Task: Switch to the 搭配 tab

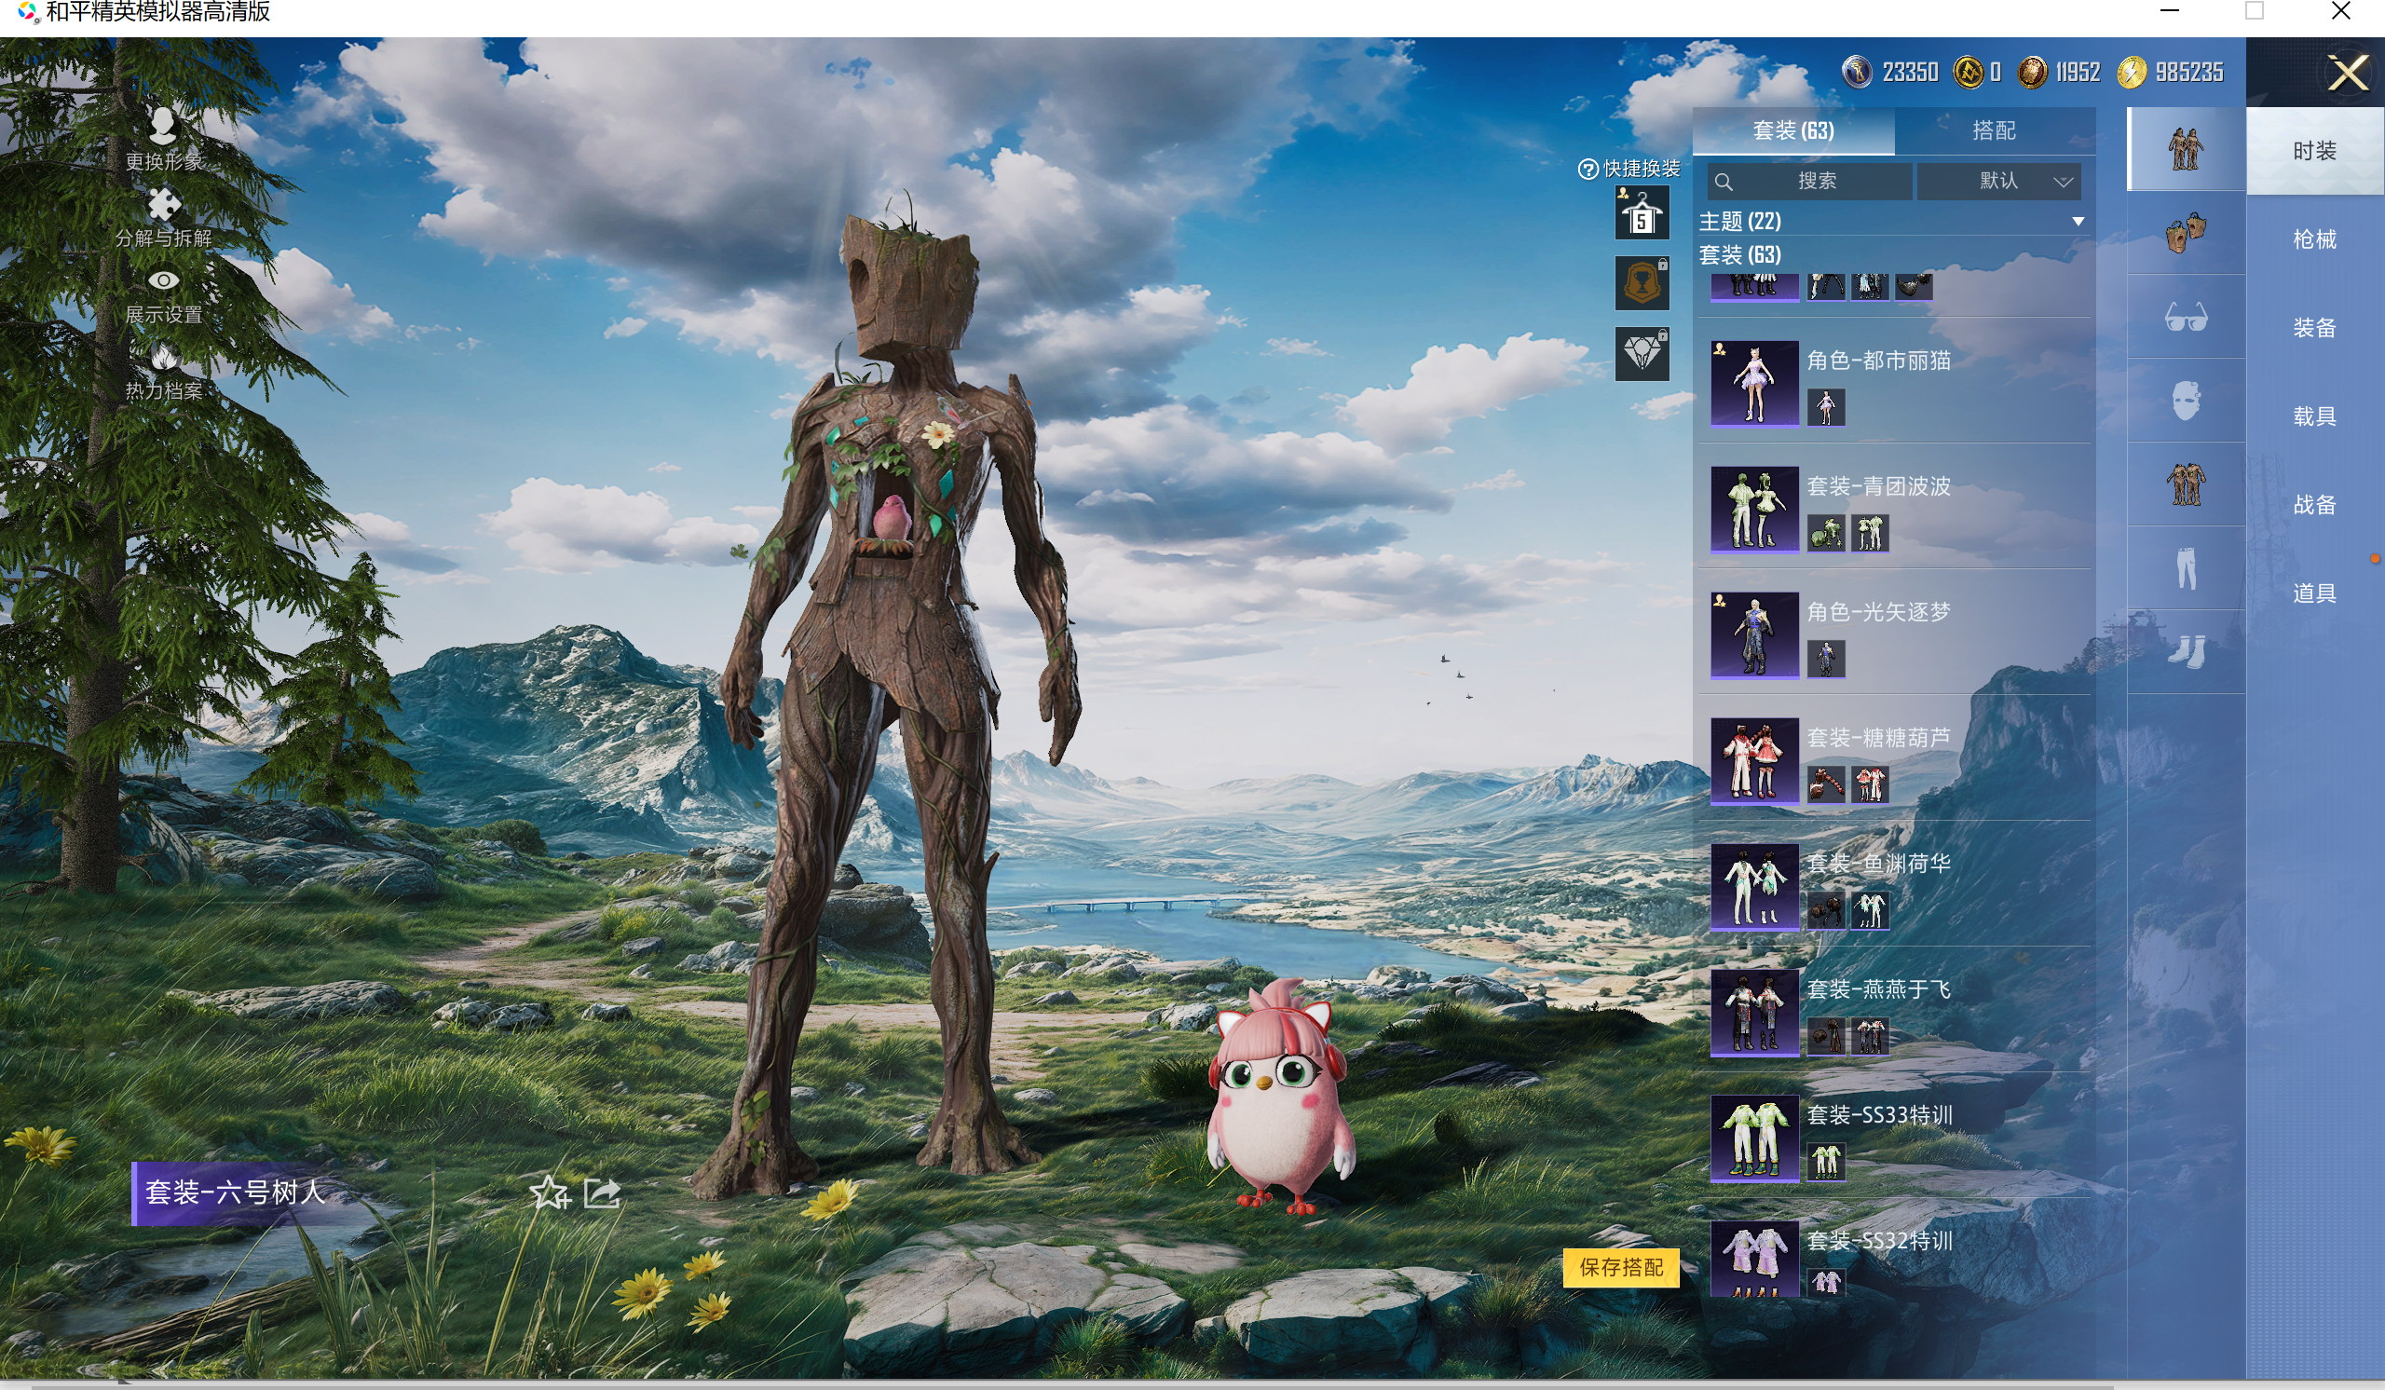Action: (x=1993, y=130)
